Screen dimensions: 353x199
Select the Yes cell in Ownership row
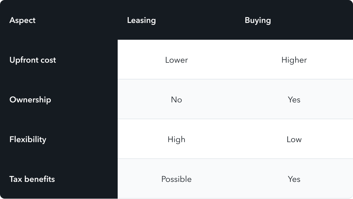[294, 100]
